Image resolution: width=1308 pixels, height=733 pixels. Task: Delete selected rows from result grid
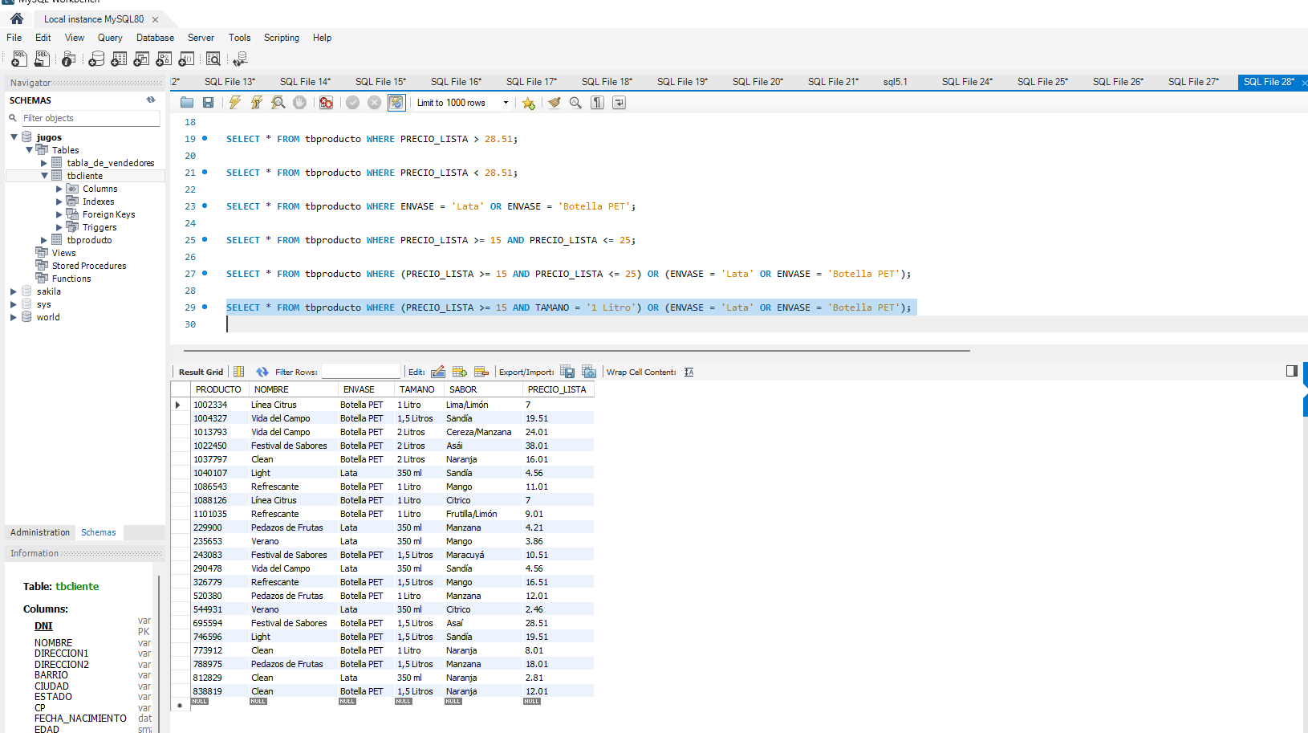[x=481, y=372]
